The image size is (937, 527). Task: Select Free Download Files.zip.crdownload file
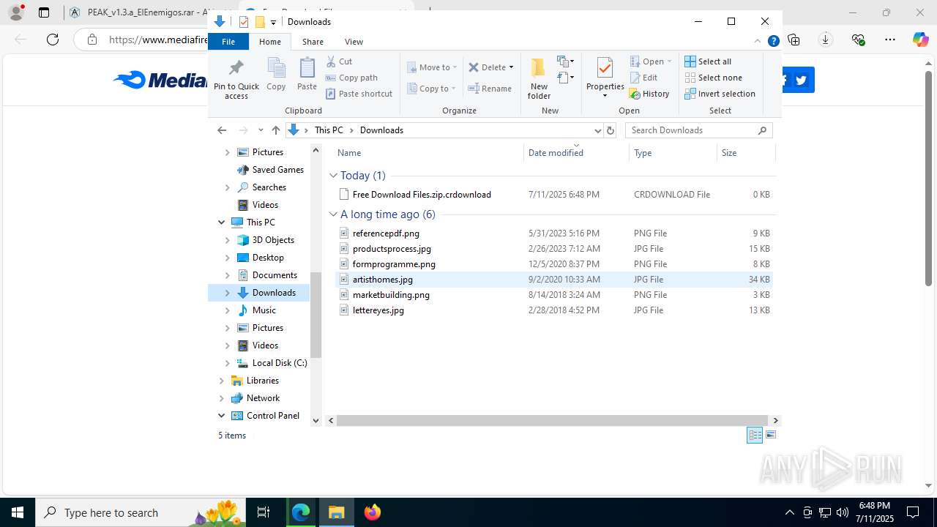point(554,195)
